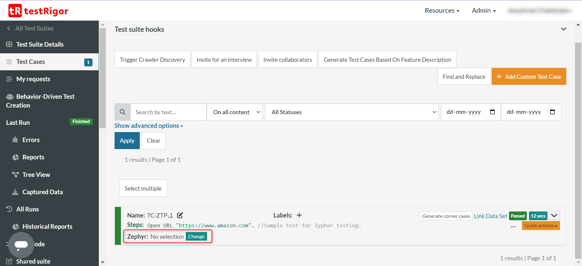Image resolution: width=582 pixels, height=266 pixels.
Task: Click Add Custom Test Case button
Action: [x=529, y=77]
